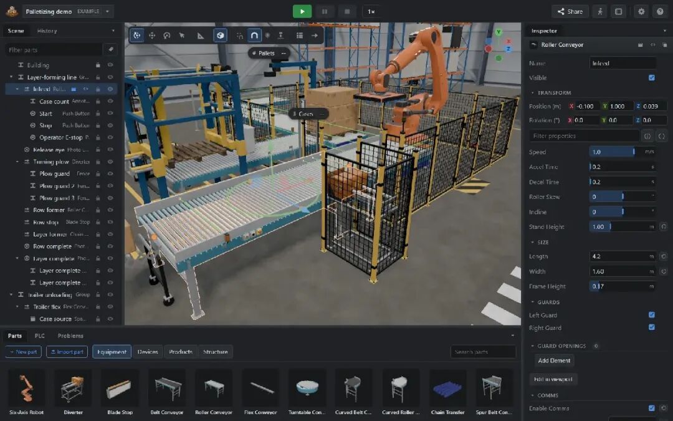The image size is (673, 421).
Task: Collapse the Layer complete tree node
Action: pyautogui.click(x=17, y=259)
